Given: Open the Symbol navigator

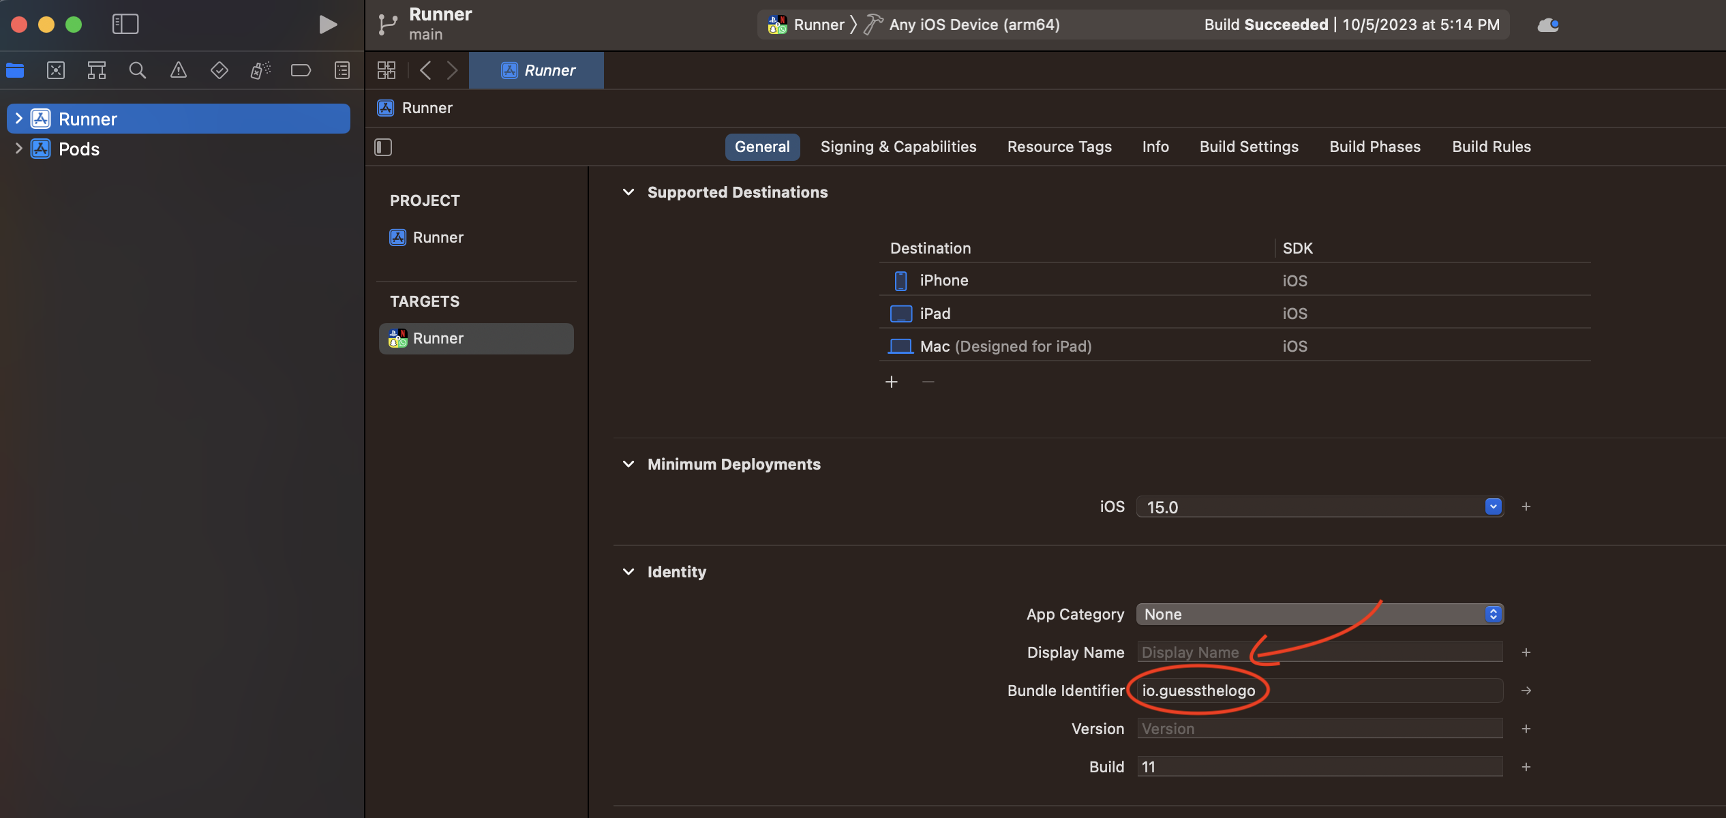Looking at the screenshot, I should coord(97,70).
